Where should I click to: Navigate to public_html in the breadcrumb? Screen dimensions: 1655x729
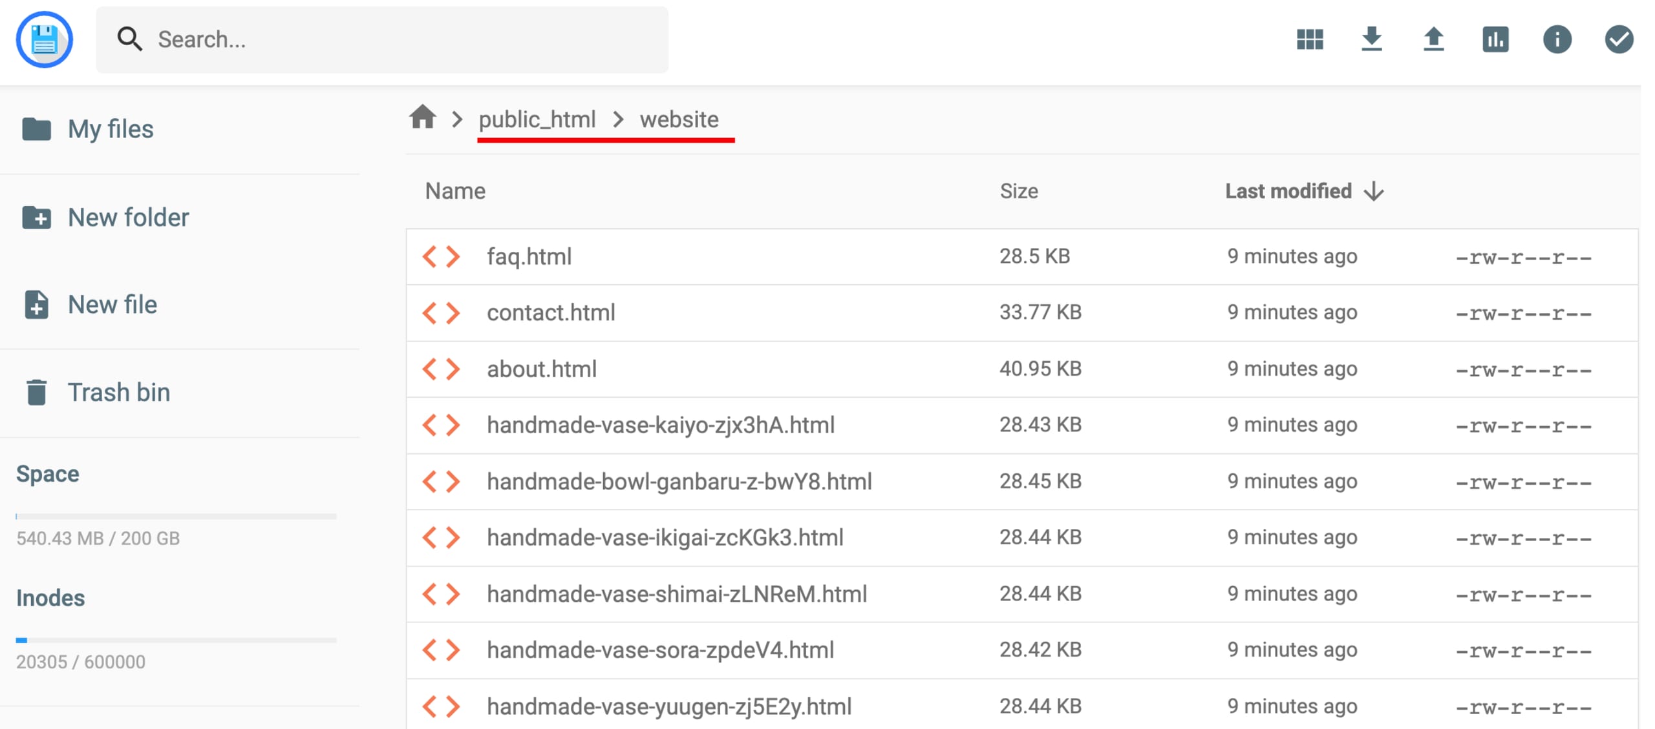click(537, 119)
